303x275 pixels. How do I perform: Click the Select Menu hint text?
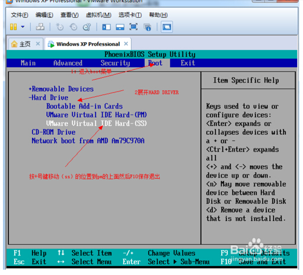point(92,262)
